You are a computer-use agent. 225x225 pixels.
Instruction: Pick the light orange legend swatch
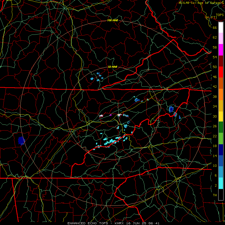[x=221, y=94]
